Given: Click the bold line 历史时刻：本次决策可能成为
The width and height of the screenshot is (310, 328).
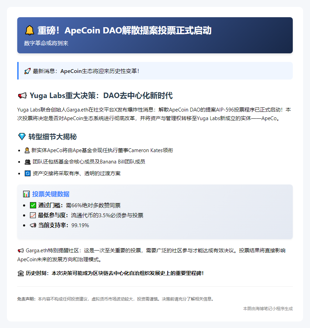Looking at the screenshot, I should pyautogui.click(x=114, y=273).
